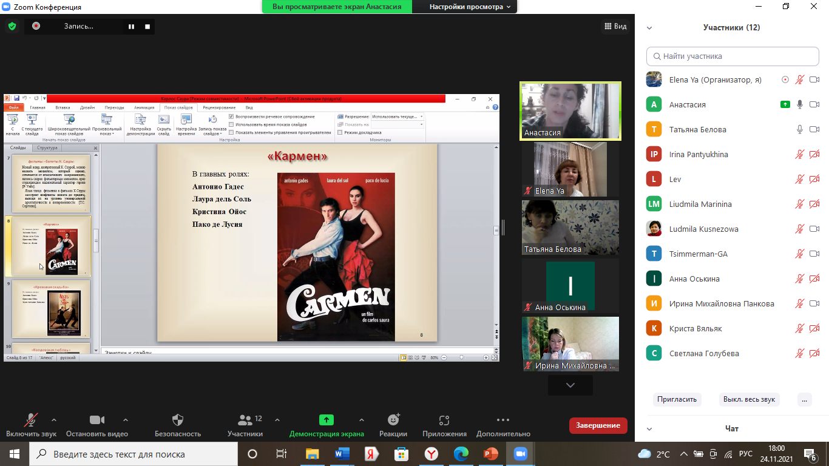Open the Реакции smiley icon

click(x=393, y=420)
